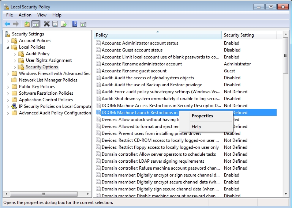Viewport: 292px width, 208px height.
Task: Expand the Audit Policy node arrow
Action: (15, 54)
